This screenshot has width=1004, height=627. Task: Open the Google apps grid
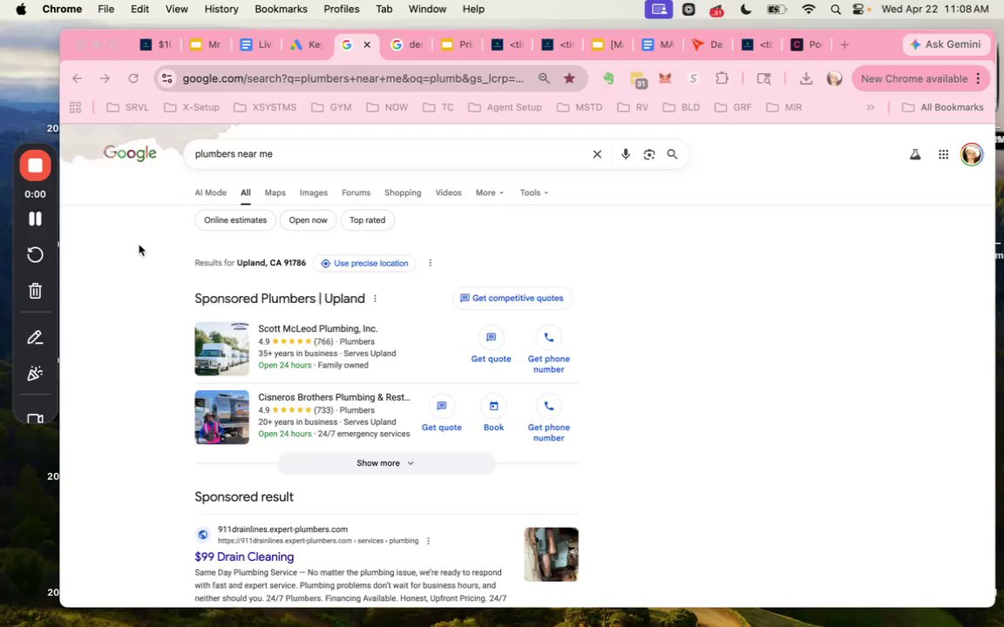click(x=943, y=154)
